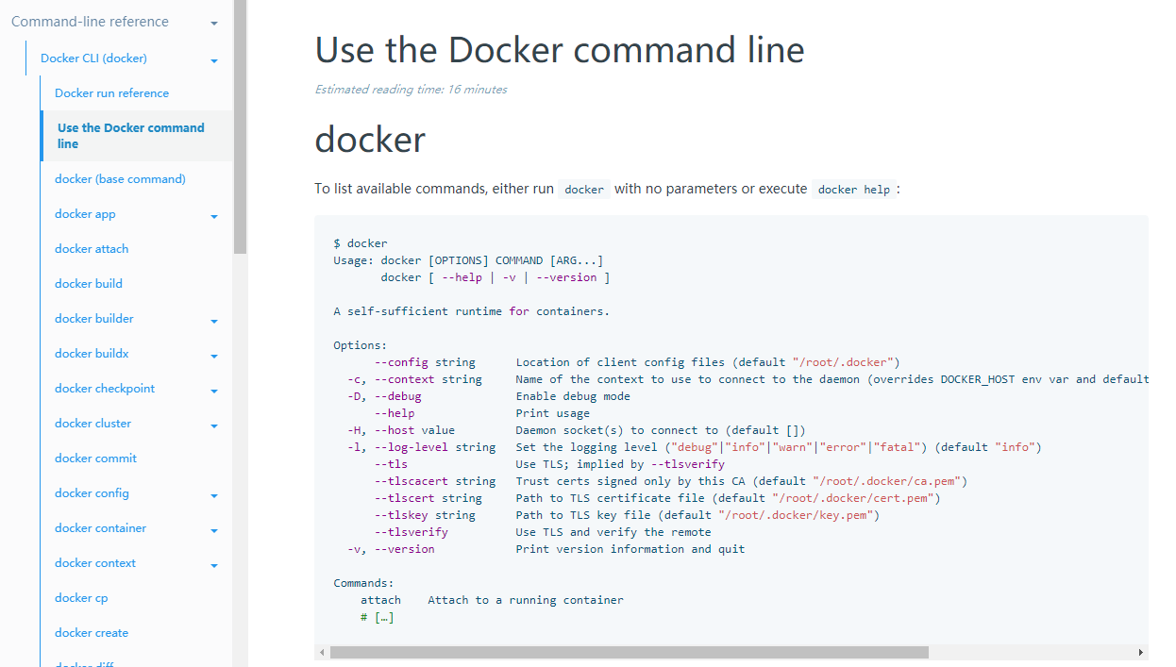Click the '-H, --host value' option line

(x=576, y=430)
